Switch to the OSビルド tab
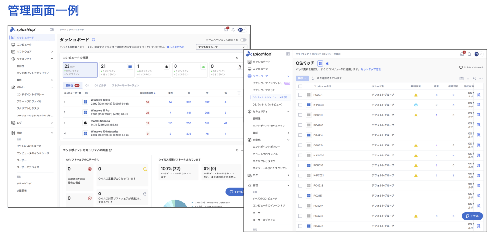487x232 pixels. pyautogui.click(x=101, y=85)
